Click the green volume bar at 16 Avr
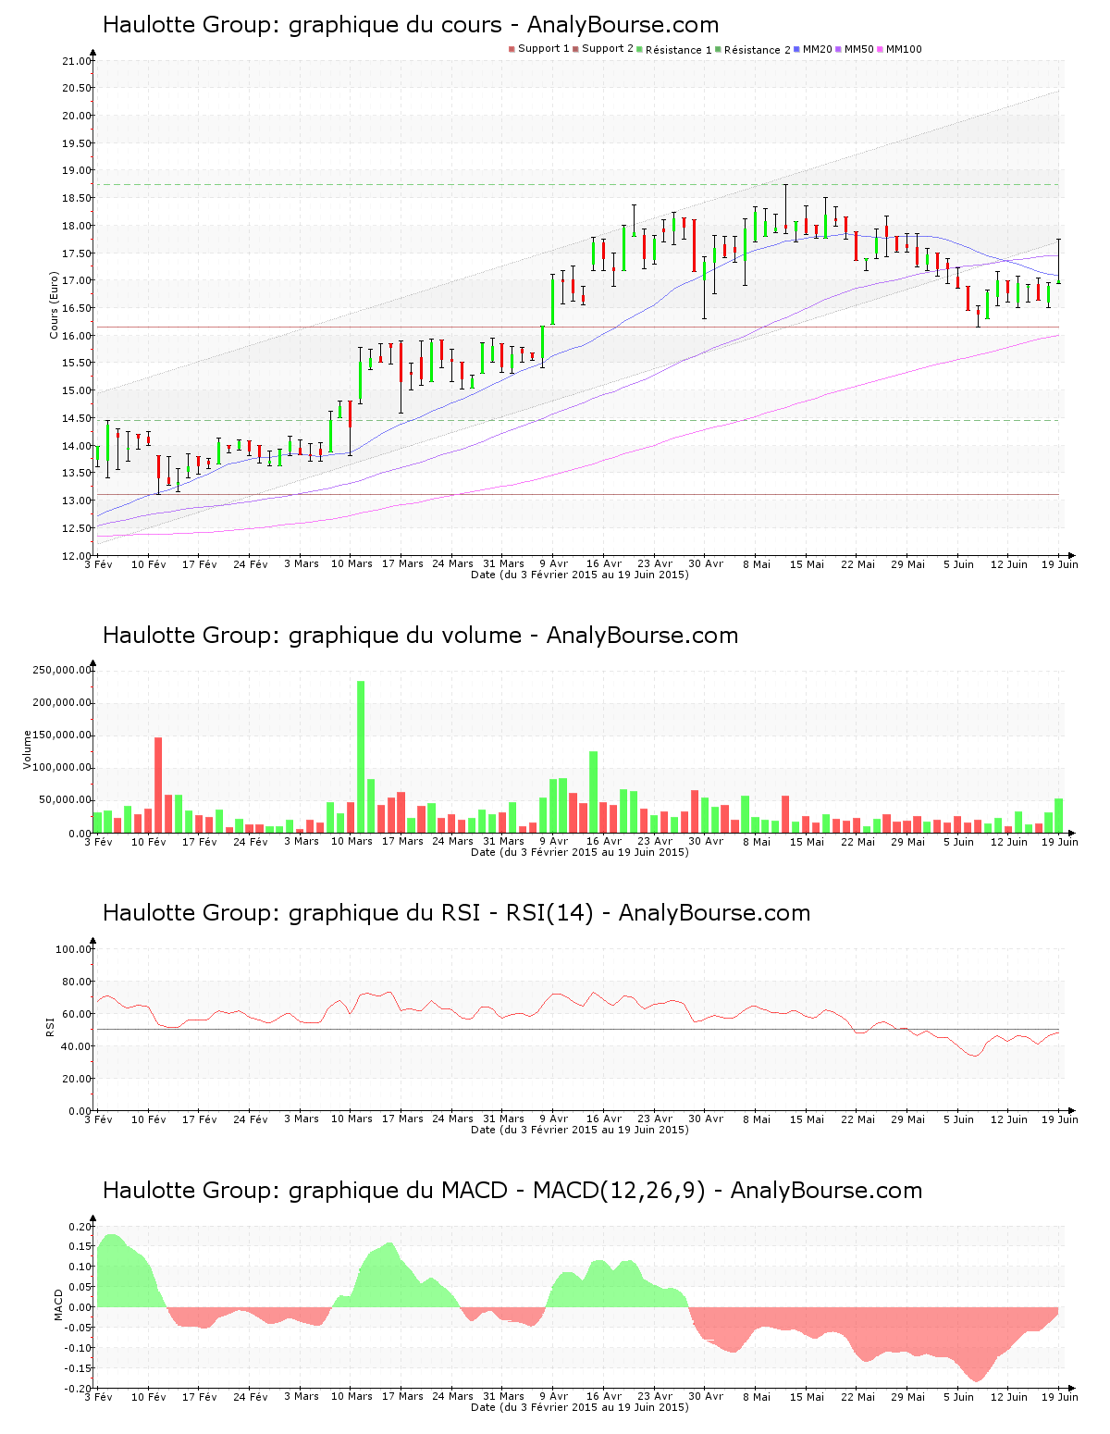This screenshot has height=1434, width=1110. [x=594, y=792]
